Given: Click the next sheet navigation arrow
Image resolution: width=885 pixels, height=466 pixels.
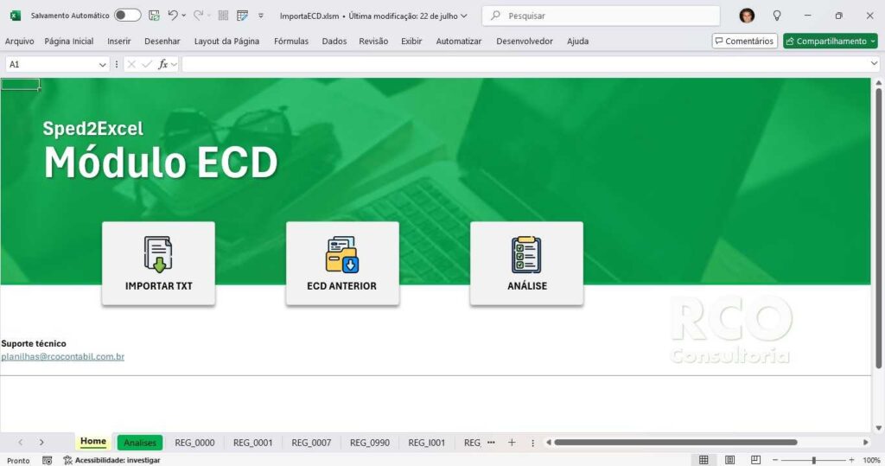Looking at the screenshot, I should 41,443.
